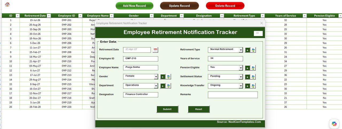342x129 pixels.
Task: Click the Employee ID field with EMP-210
Action: point(141,59)
